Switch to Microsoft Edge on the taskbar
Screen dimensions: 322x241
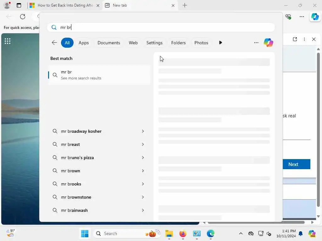tap(210, 233)
